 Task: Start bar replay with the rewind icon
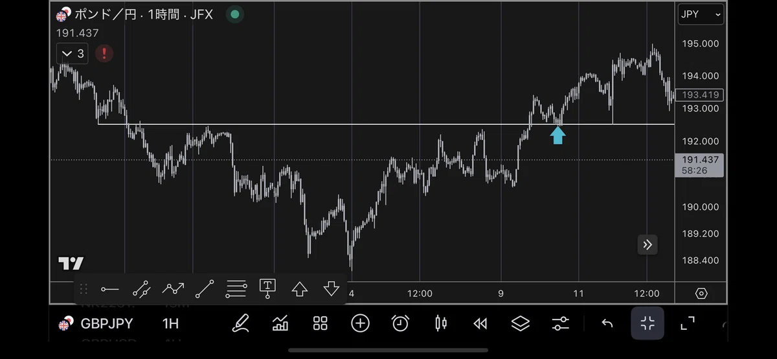pyautogui.click(x=480, y=323)
